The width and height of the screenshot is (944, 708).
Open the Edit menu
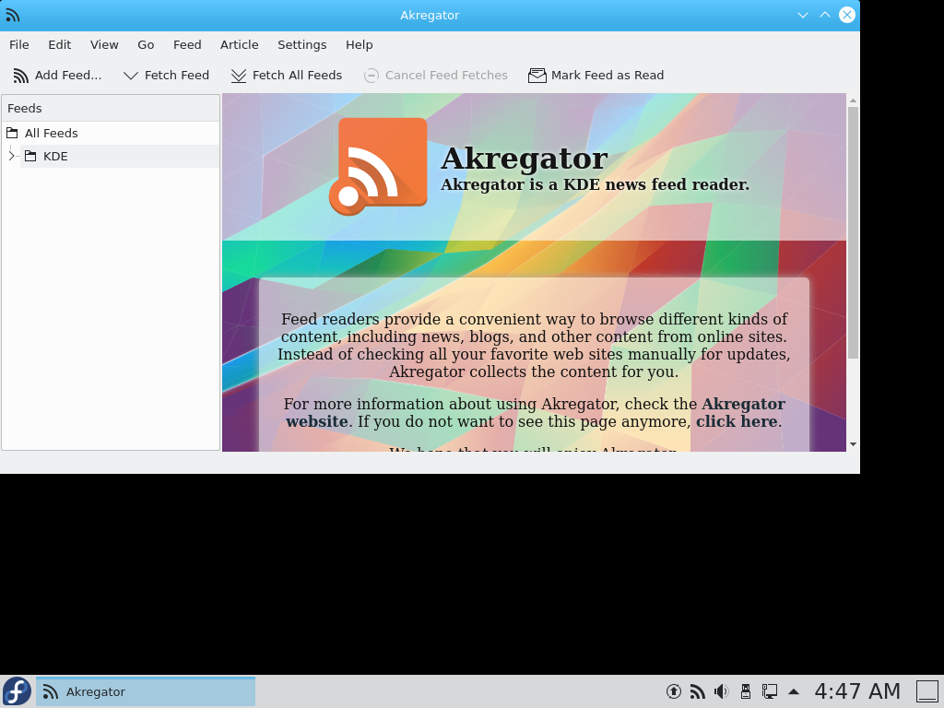coord(60,44)
